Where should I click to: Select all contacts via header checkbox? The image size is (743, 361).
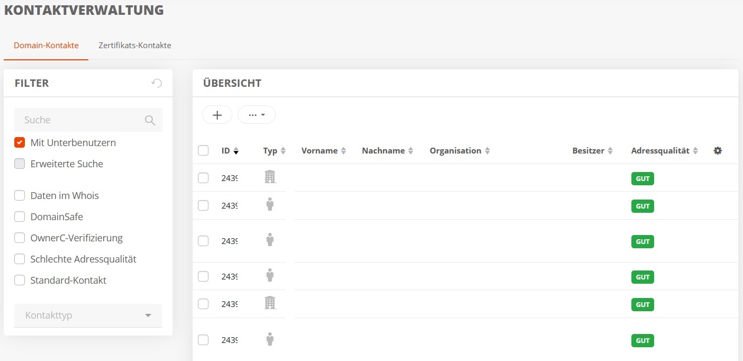coord(203,150)
